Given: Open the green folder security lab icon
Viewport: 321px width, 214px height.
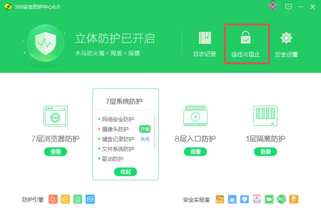Looking at the screenshot, I should tap(269, 199).
